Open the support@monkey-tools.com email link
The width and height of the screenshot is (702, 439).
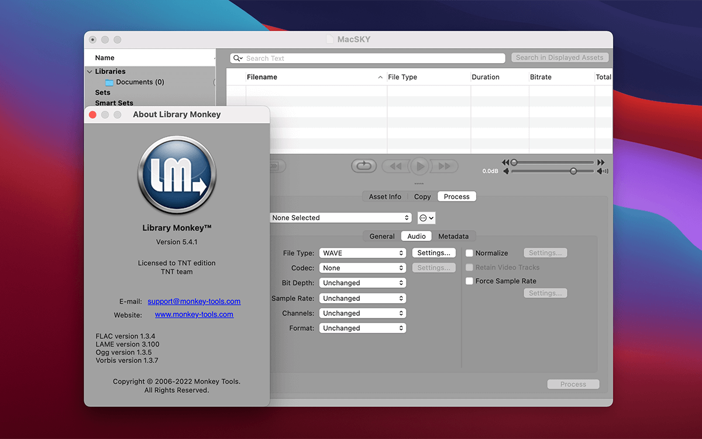pyautogui.click(x=194, y=301)
